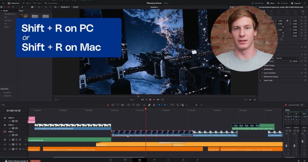308x162 pixels.
Task: Click the Overwrite Clip tool icon
Action: (133, 105)
